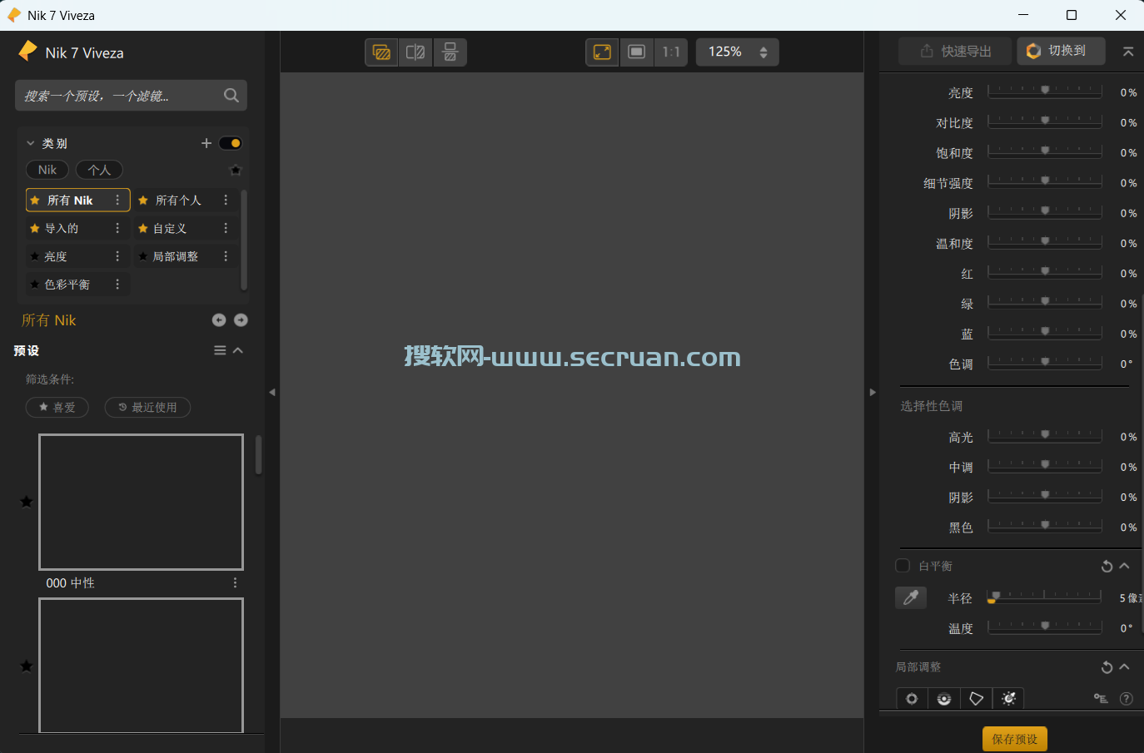
Task: Collapse the 预设 presets section
Action: coord(238,350)
